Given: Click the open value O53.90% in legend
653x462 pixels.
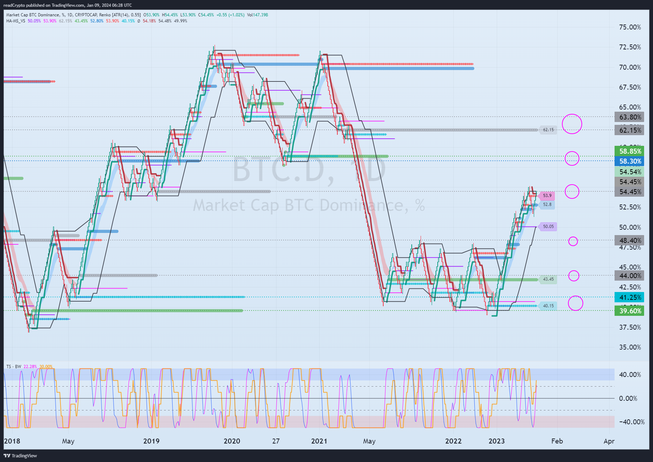Looking at the screenshot, I should point(151,15).
